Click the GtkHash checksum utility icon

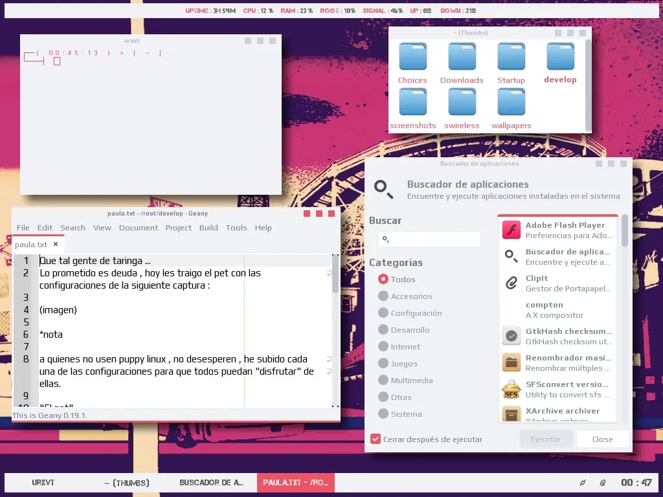(511, 336)
